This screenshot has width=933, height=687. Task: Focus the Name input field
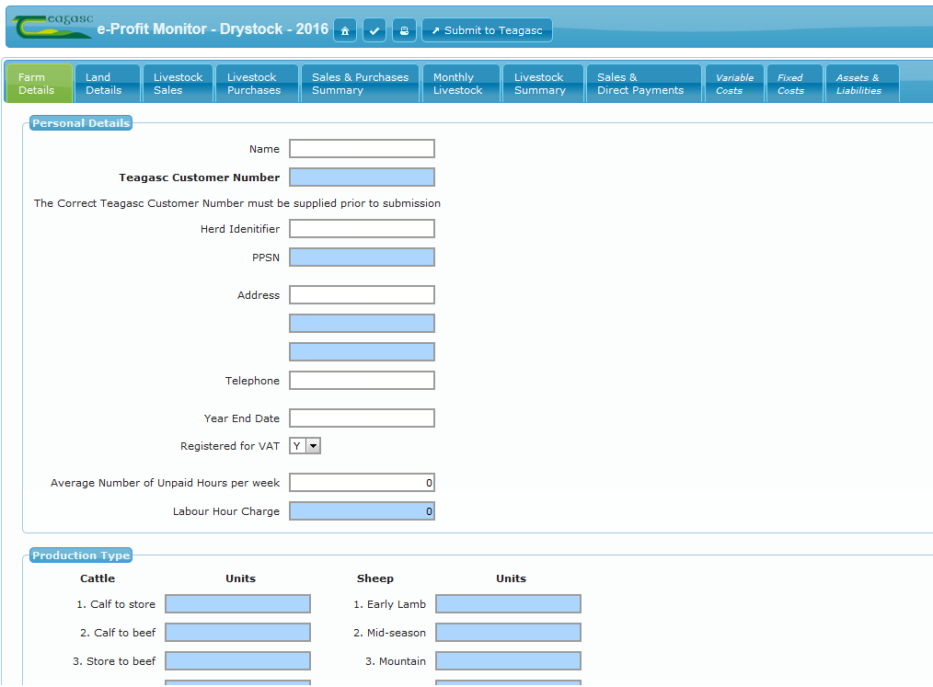(362, 149)
